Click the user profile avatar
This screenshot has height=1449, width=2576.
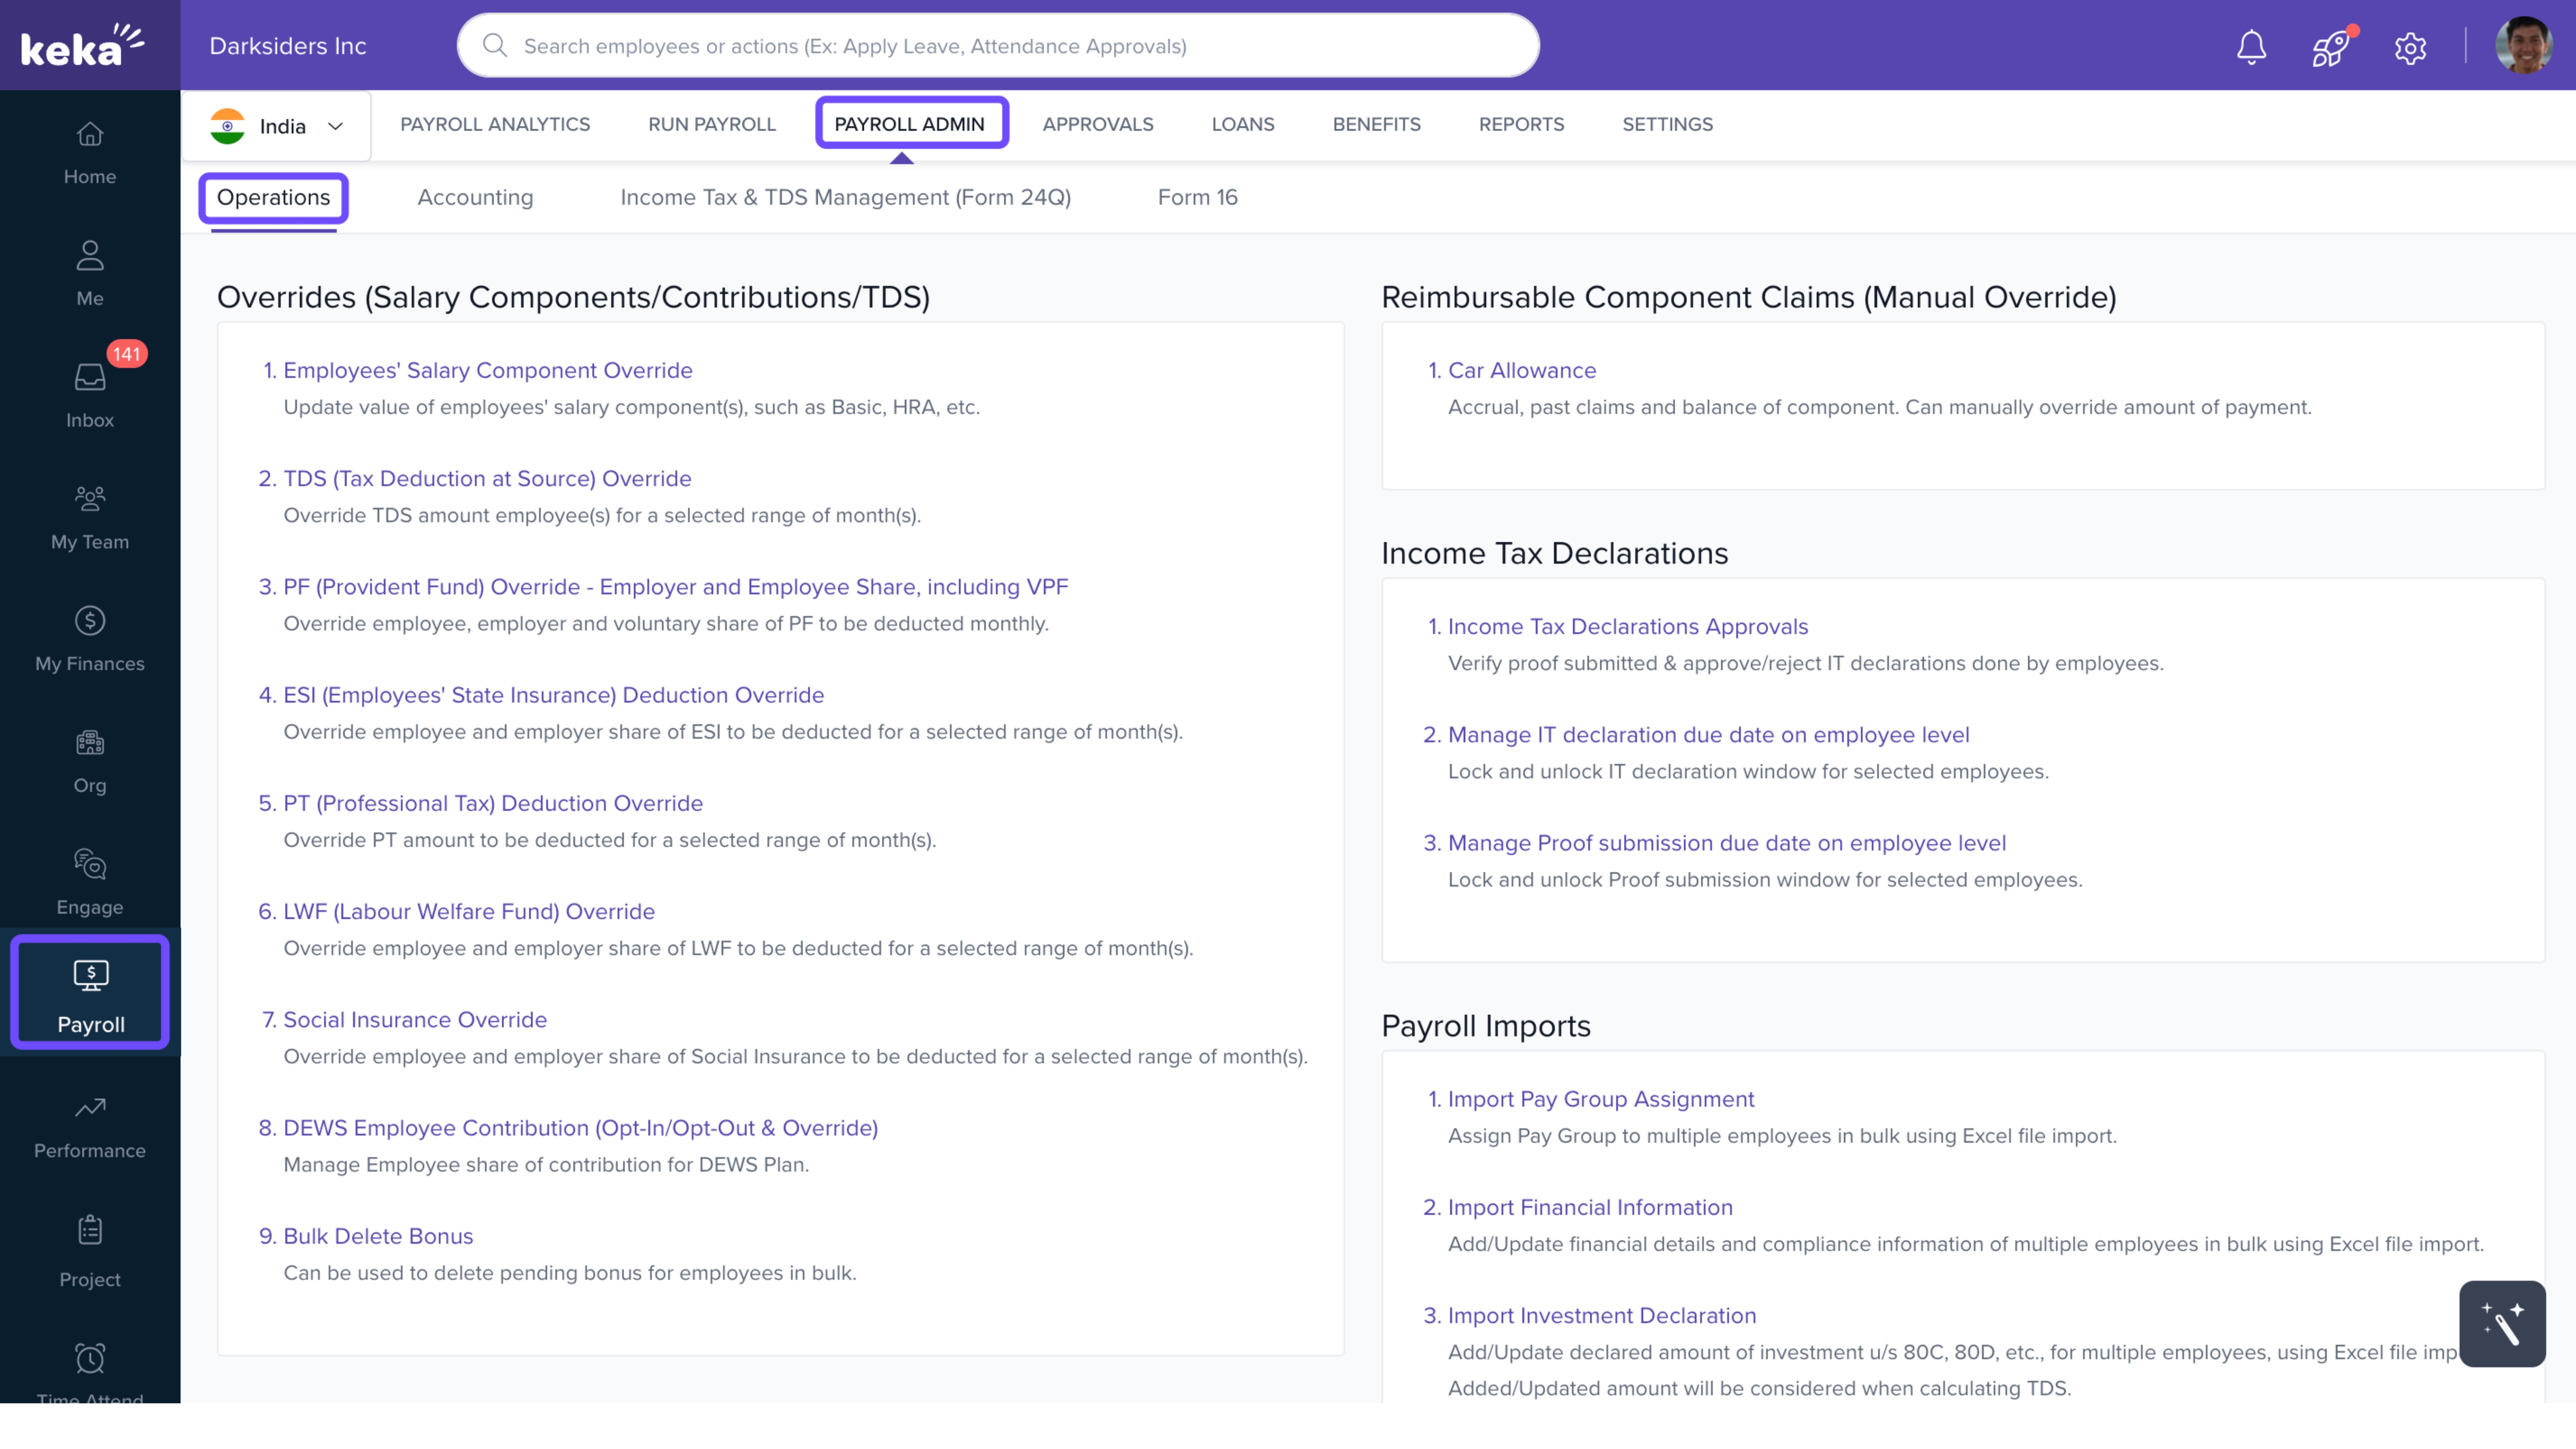pyautogui.click(x=2523, y=46)
